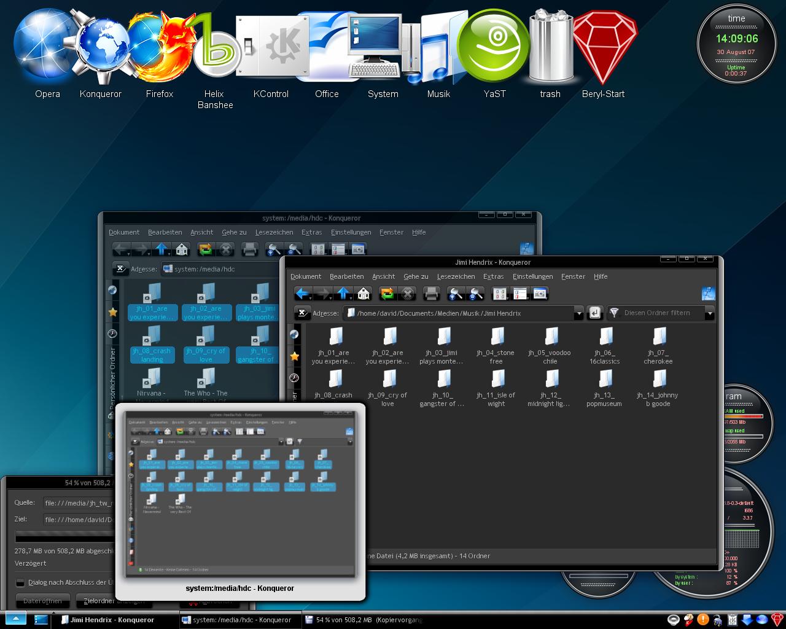
Task: Click the desktop show icon in taskbar
Action: coord(41,619)
